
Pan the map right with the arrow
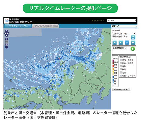[8, 33]
